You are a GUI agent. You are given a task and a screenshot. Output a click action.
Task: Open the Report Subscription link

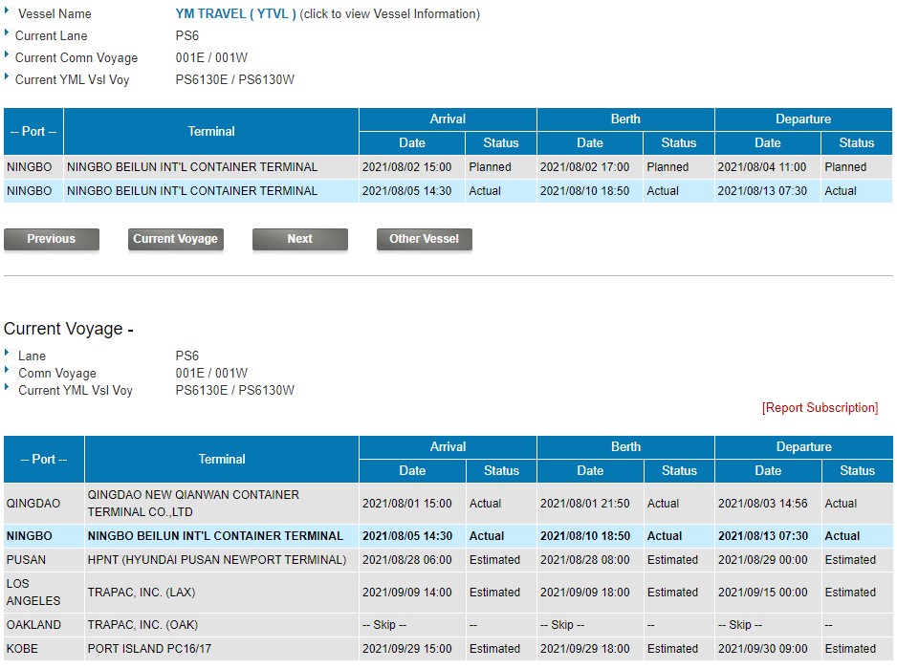tap(820, 408)
